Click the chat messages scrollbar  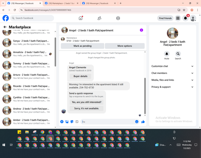[145, 96]
